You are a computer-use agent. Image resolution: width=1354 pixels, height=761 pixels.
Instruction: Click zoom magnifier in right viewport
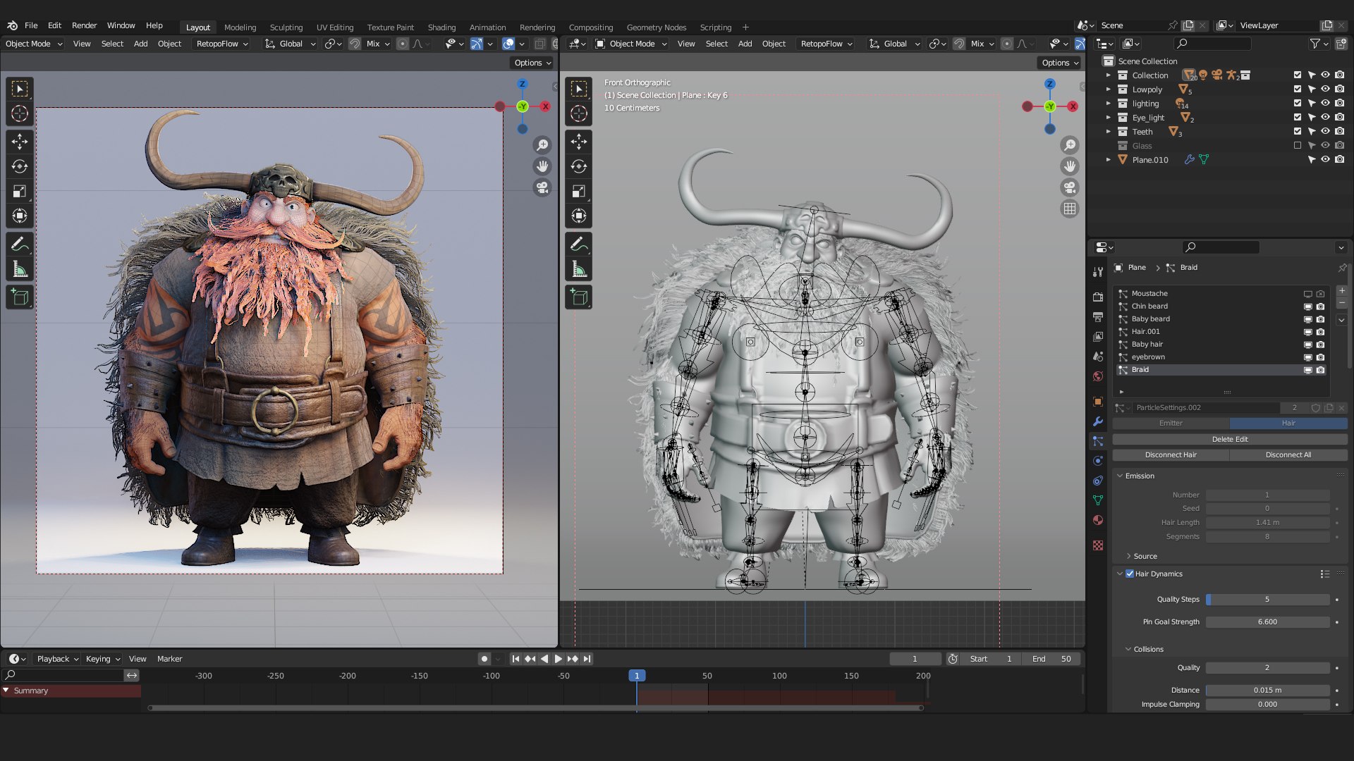click(x=1070, y=145)
